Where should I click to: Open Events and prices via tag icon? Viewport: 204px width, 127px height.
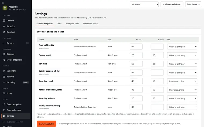pyautogui.click(x=4, y=104)
